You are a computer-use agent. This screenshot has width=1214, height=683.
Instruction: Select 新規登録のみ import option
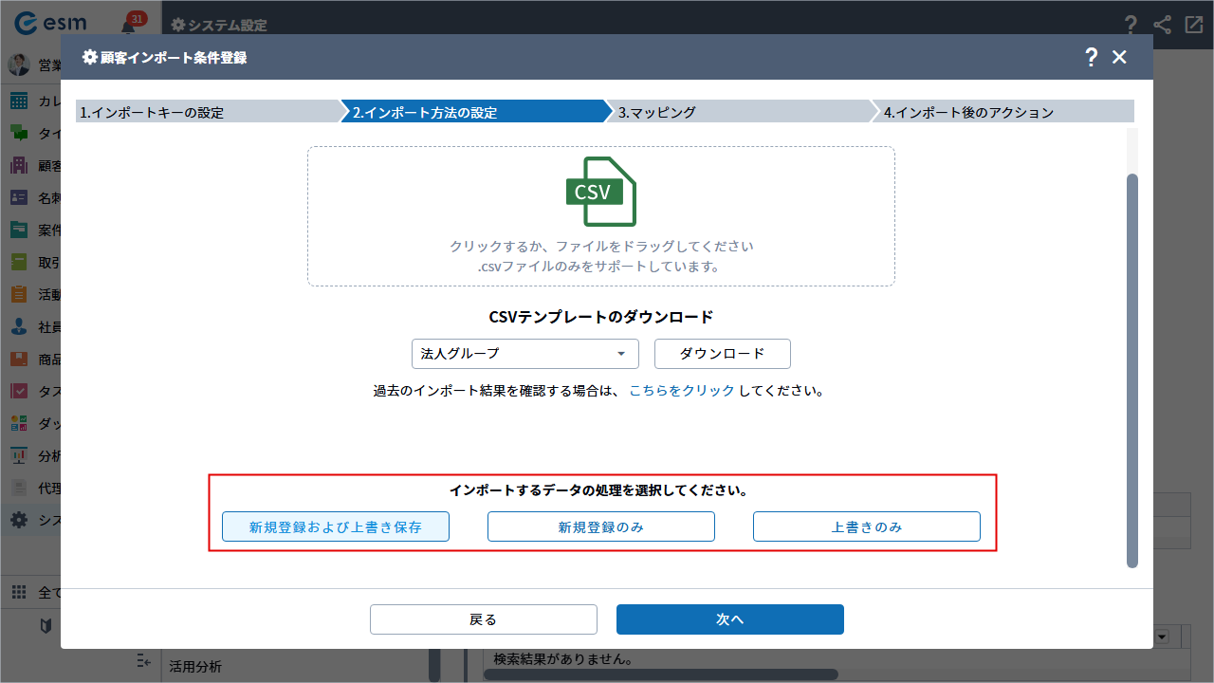(x=601, y=527)
